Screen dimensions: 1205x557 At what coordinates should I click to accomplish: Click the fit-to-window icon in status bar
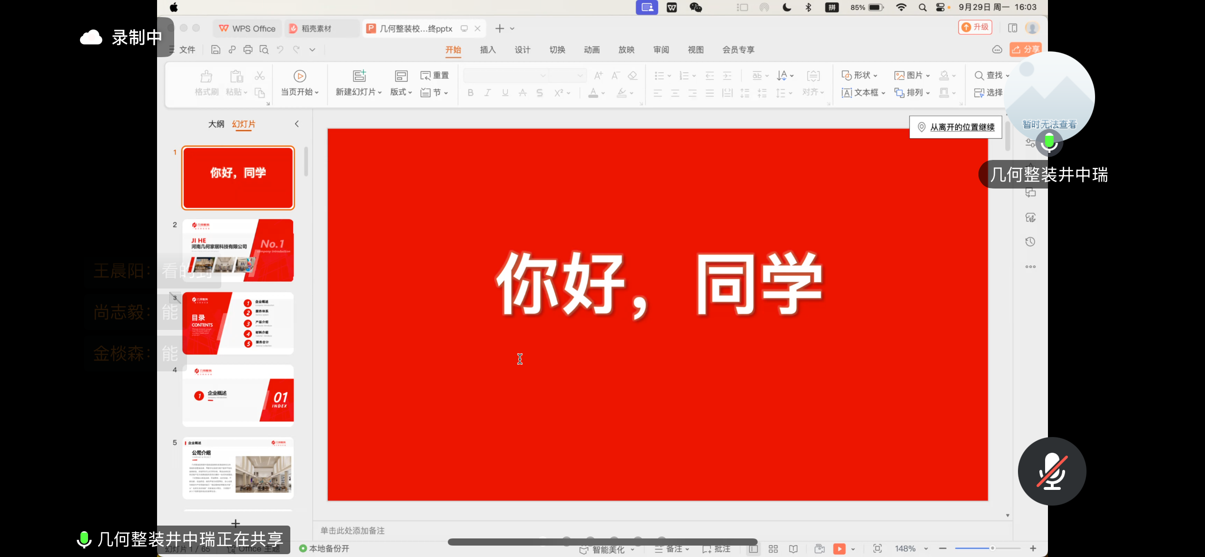tap(877, 549)
